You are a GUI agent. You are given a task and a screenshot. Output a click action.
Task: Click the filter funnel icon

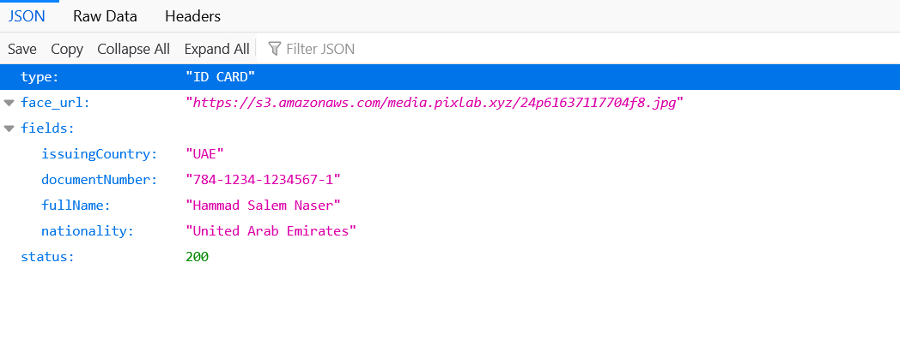click(275, 49)
